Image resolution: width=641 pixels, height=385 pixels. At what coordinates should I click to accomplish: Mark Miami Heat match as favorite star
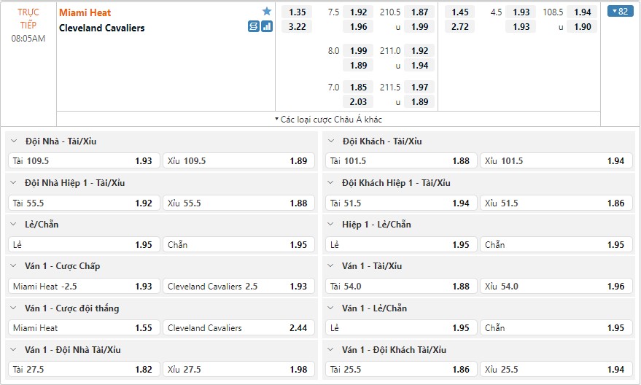point(267,12)
